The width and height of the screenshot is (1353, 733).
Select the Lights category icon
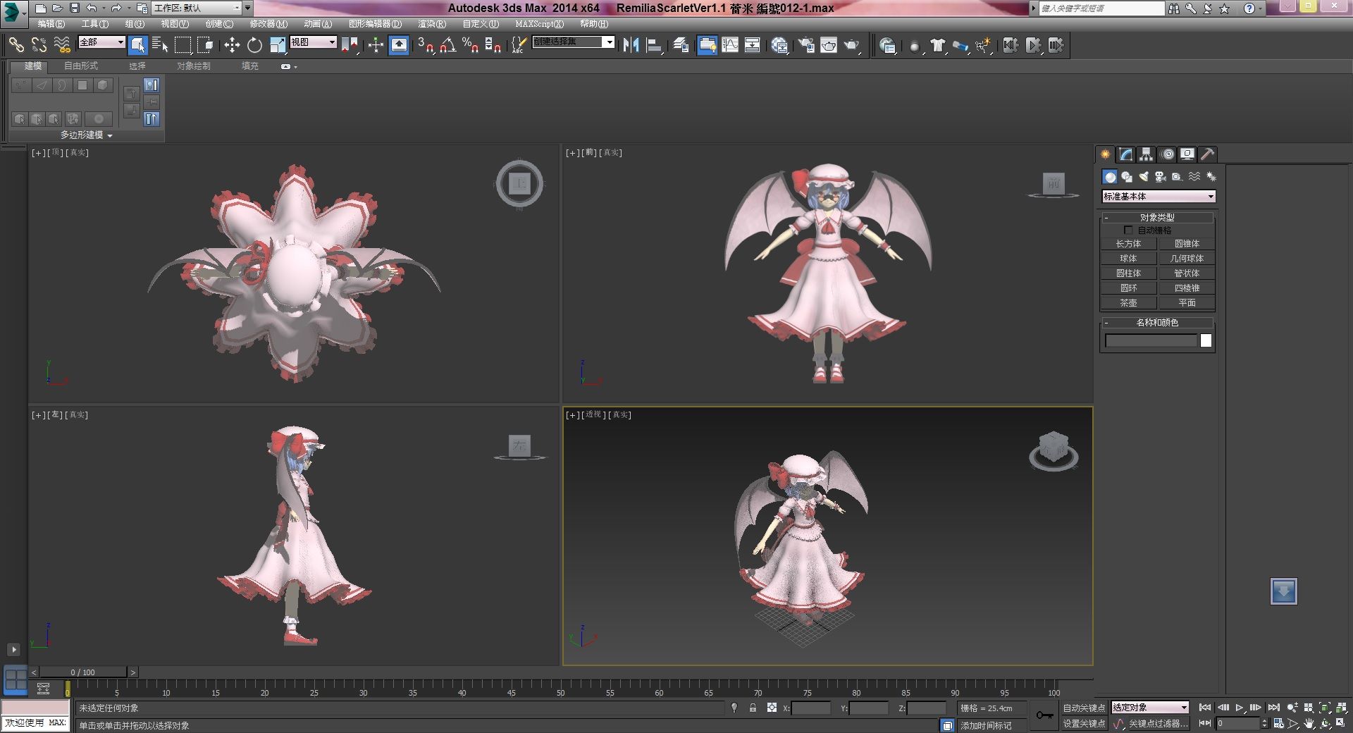1144,177
